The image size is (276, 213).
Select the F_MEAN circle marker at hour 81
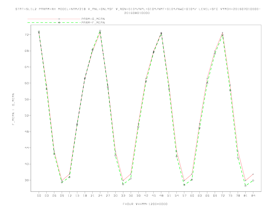246,186
